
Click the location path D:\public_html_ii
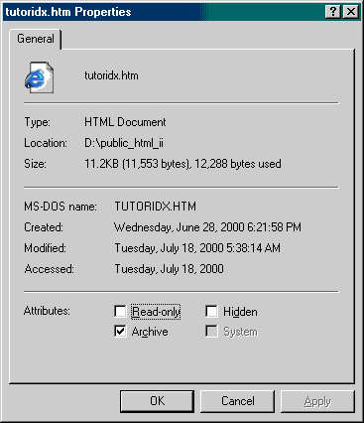[124, 143]
